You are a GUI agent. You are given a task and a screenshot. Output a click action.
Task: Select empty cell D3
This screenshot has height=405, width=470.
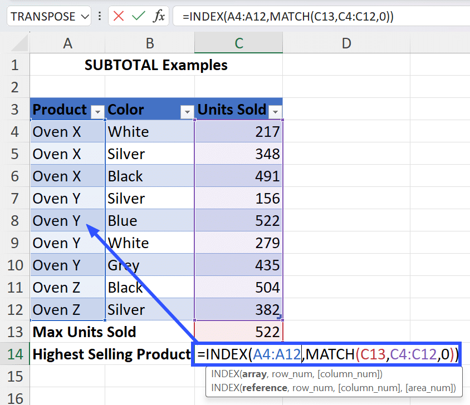coord(346,110)
